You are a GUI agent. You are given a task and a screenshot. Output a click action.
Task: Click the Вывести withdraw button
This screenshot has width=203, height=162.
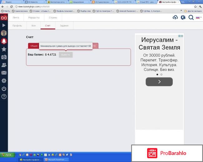click(66, 55)
